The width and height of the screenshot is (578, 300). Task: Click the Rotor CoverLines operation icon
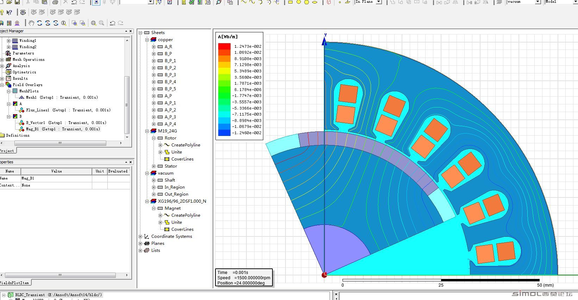click(167, 159)
